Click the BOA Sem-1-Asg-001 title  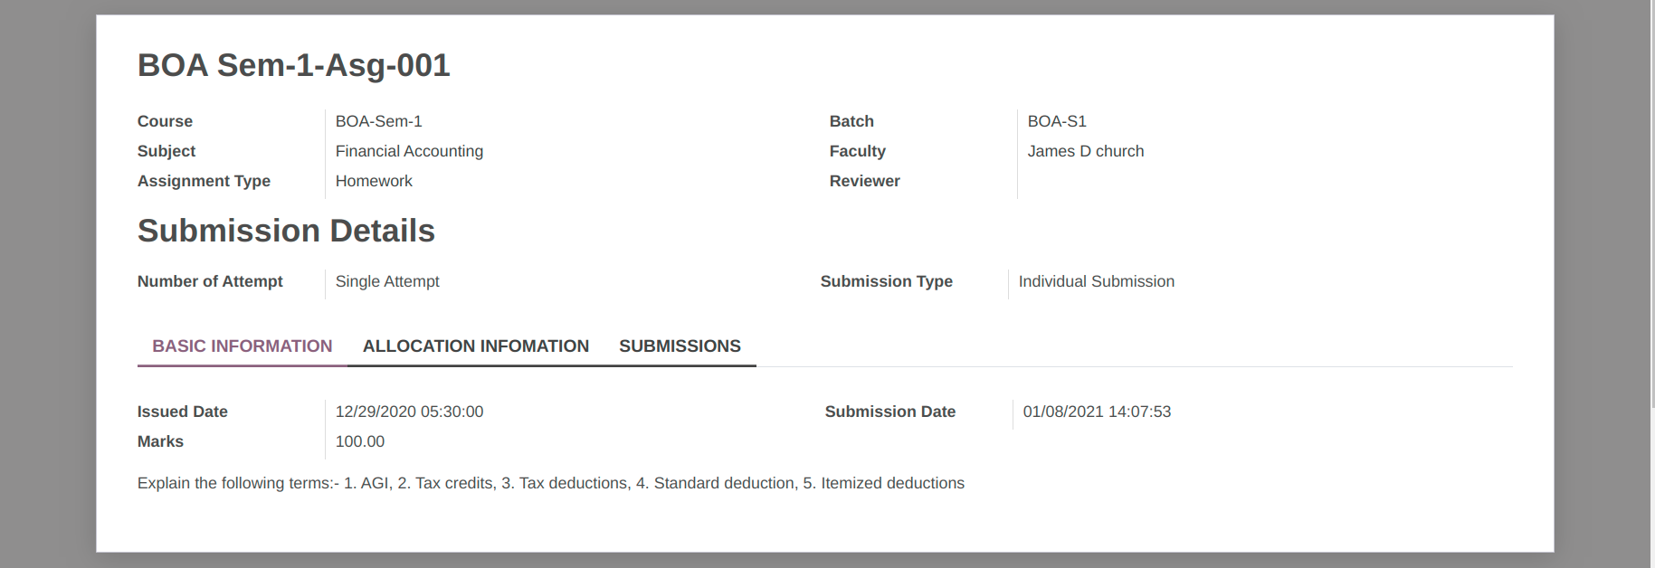(x=293, y=65)
